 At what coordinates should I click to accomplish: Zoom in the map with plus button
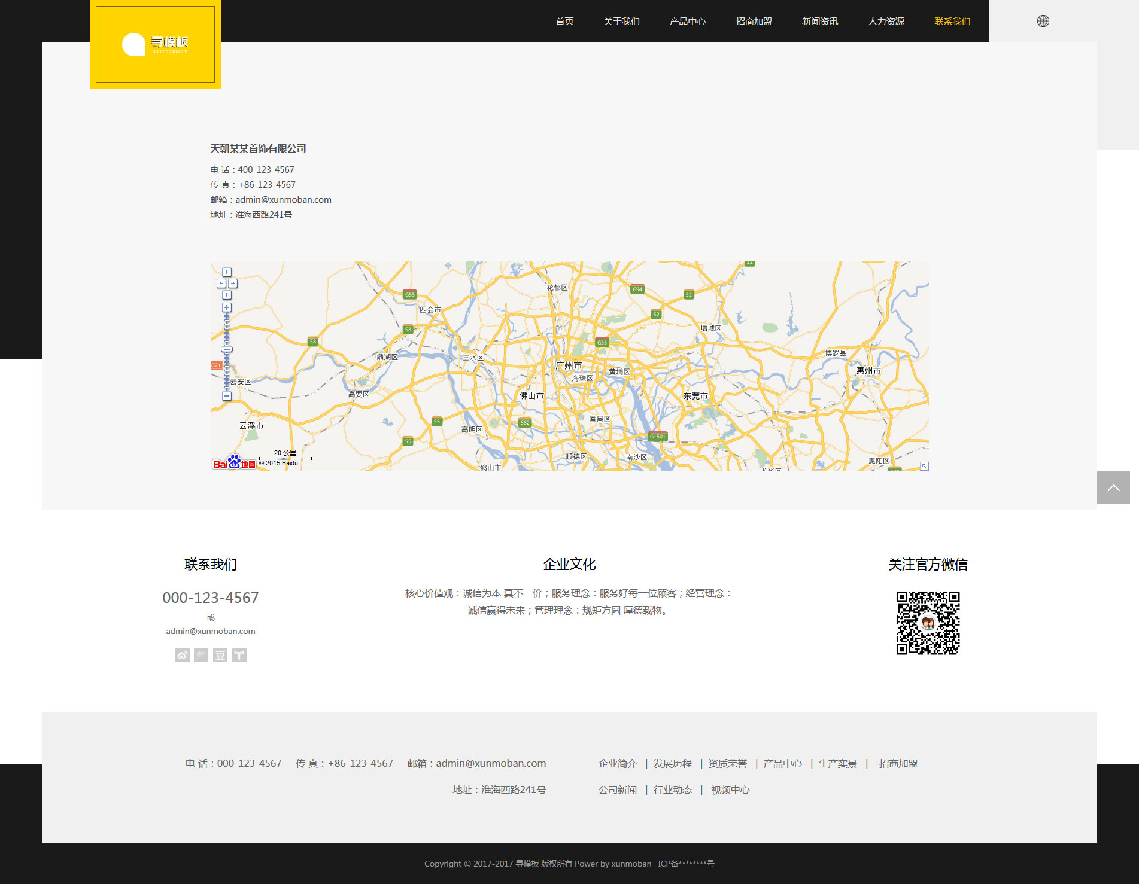(227, 307)
